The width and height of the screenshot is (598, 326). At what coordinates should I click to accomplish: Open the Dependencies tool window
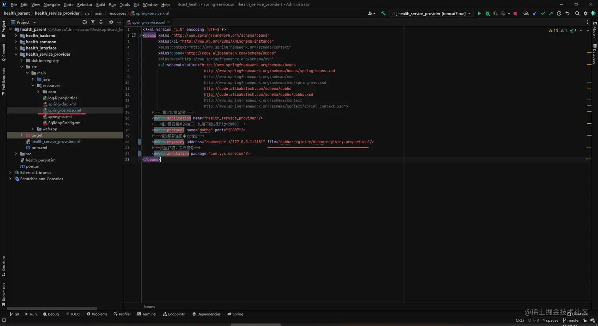click(206, 314)
